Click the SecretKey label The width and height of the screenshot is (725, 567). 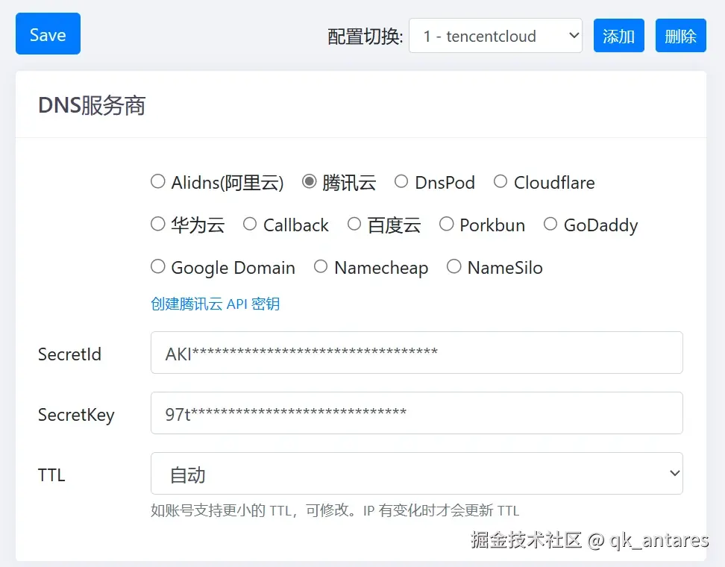pos(76,415)
